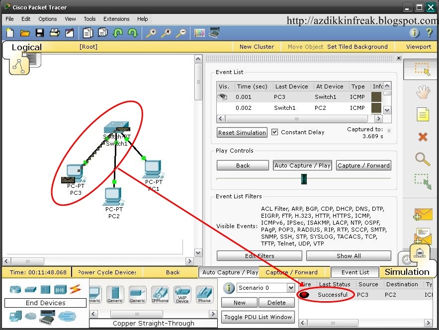Click Reset Simulation button
The width and height of the screenshot is (439, 330).
tap(242, 132)
